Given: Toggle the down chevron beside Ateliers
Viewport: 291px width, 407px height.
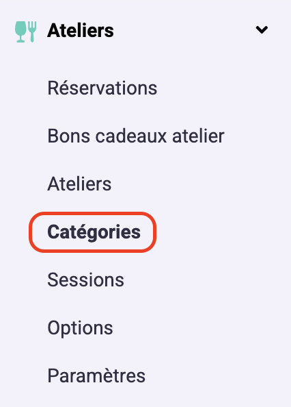Looking at the screenshot, I should tap(262, 29).
